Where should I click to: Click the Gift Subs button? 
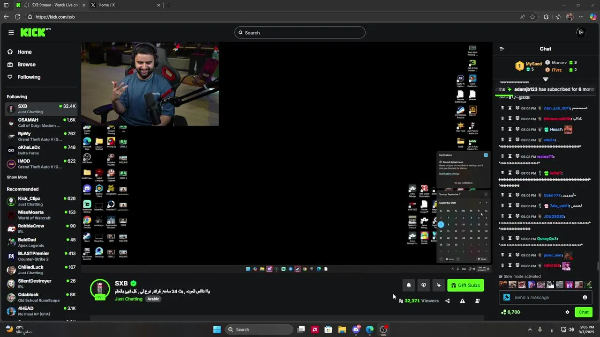tap(465, 285)
